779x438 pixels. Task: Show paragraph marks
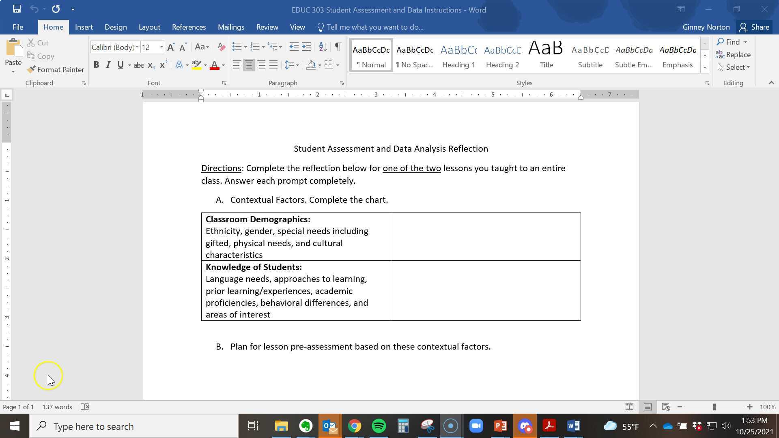click(x=338, y=47)
